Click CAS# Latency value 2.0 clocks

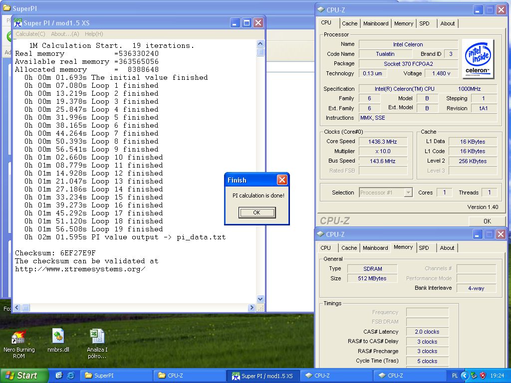pyautogui.click(x=427, y=332)
